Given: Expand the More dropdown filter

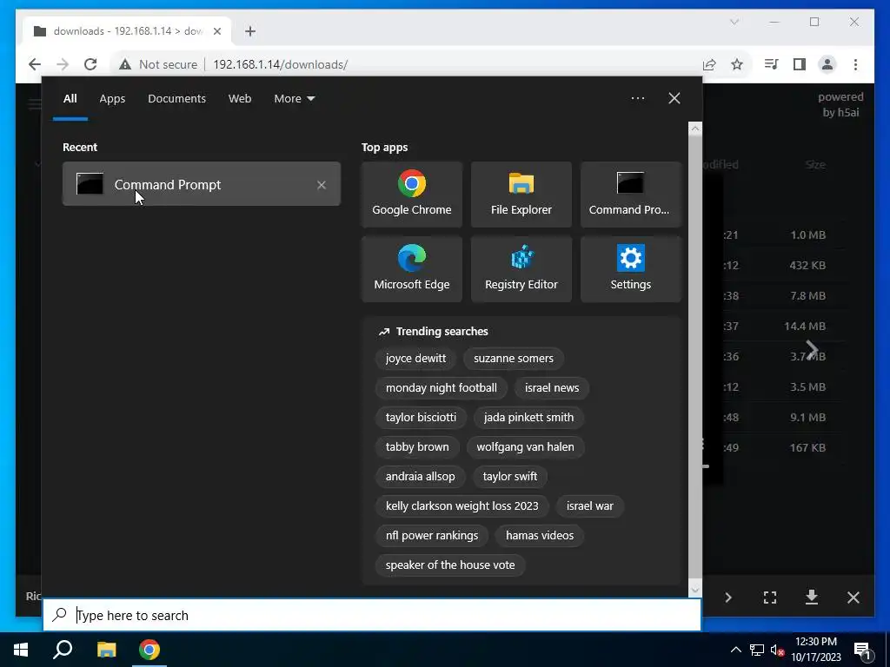Looking at the screenshot, I should tap(294, 99).
